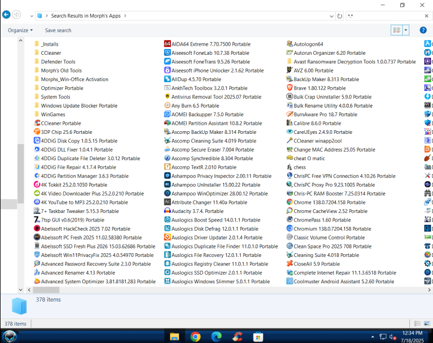Click the list view layout button
Image resolution: width=433 pixels, height=343 pixels.
397,30
